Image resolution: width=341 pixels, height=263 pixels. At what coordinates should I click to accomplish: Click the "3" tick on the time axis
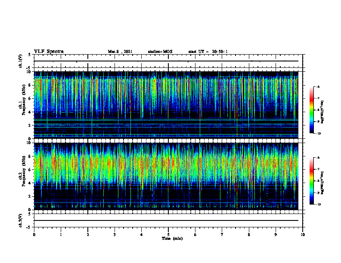click(x=115, y=235)
